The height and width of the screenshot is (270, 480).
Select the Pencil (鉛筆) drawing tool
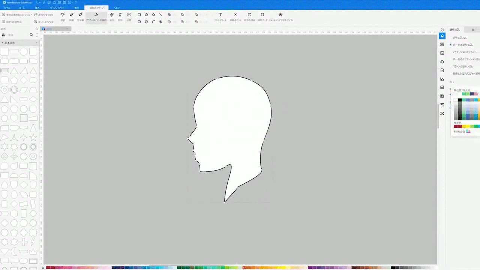point(71,16)
